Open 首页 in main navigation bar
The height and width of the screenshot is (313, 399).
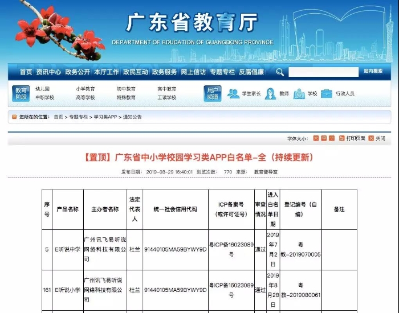coord(26,72)
